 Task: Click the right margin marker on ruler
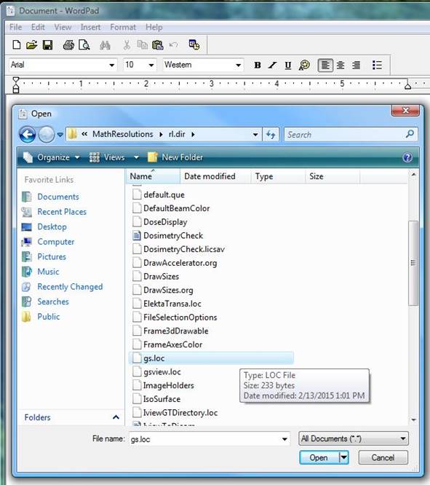(407, 86)
